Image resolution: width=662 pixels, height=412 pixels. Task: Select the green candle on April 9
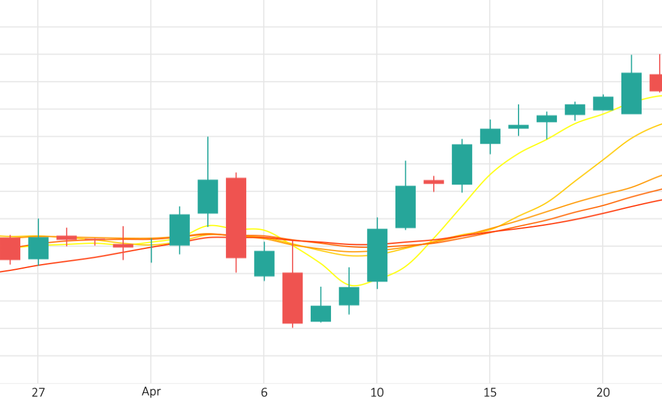point(349,296)
